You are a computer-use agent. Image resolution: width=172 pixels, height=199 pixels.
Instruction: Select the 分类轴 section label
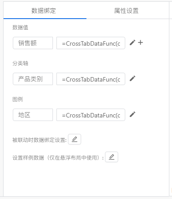coord(20,63)
